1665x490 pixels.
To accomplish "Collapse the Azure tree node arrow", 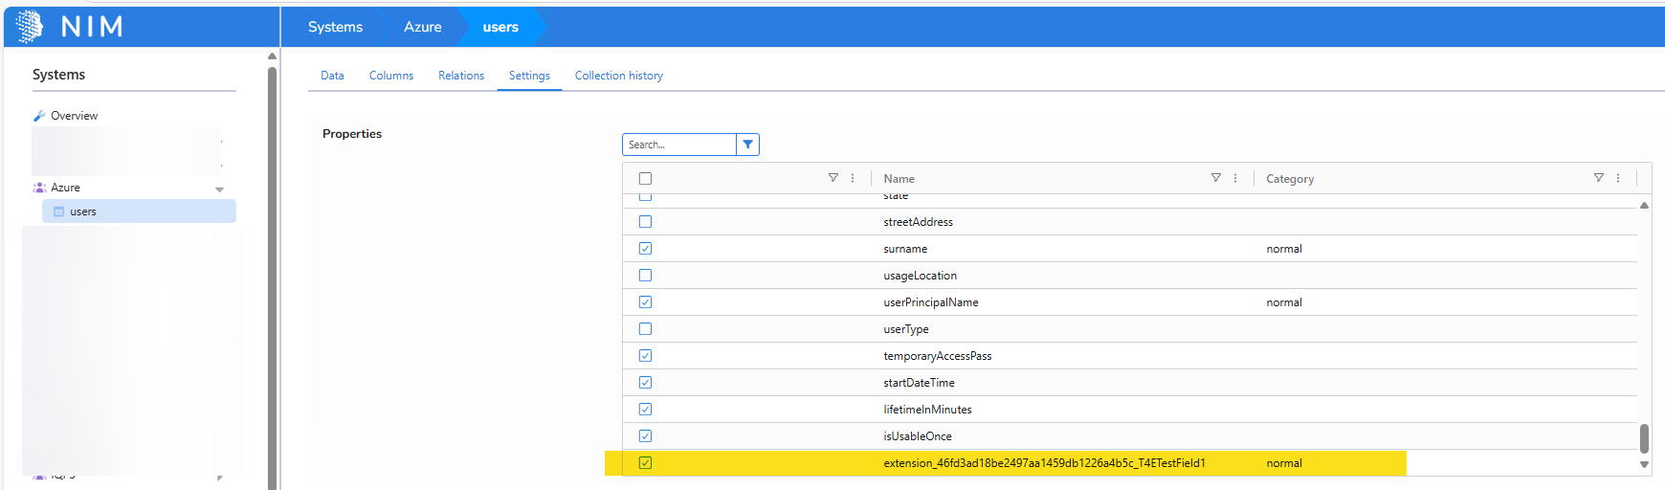I will tap(219, 189).
